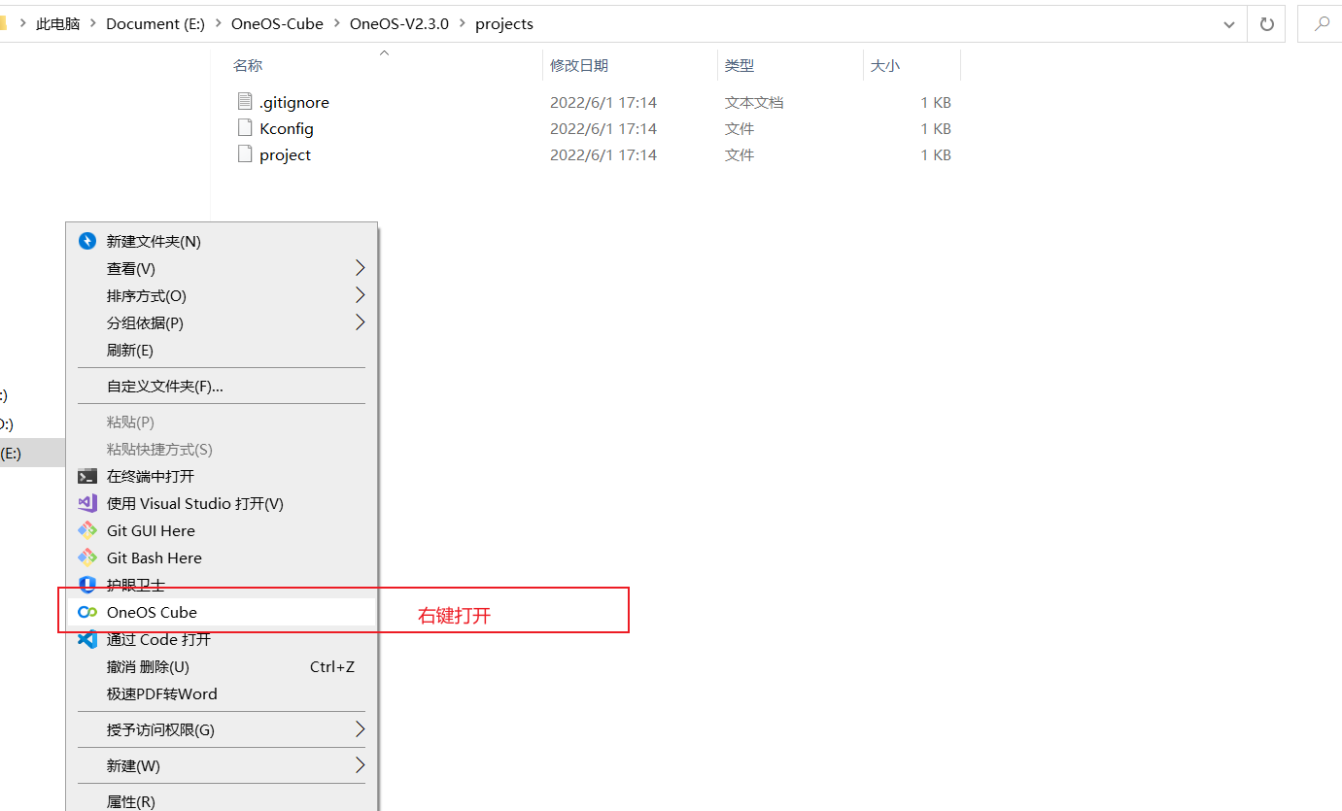Click the terminal icon beside 在终端中打开
Image resolution: width=1342 pixels, height=811 pixels.
87,476
